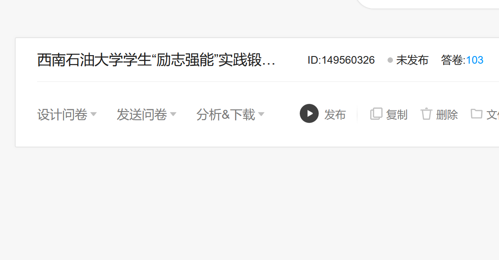Click the black play publish icon
Screen dimensions: 499x260
(309, 113)
